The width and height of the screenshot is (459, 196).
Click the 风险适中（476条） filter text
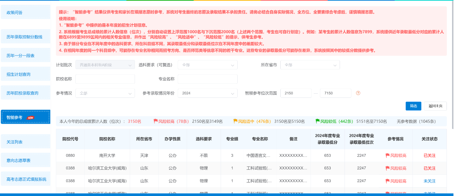254,121
